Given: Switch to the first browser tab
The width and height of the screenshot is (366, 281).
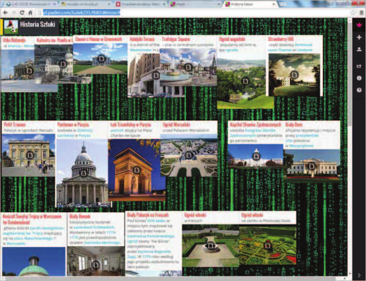Looking at the screenshot, I should (30, 4).
